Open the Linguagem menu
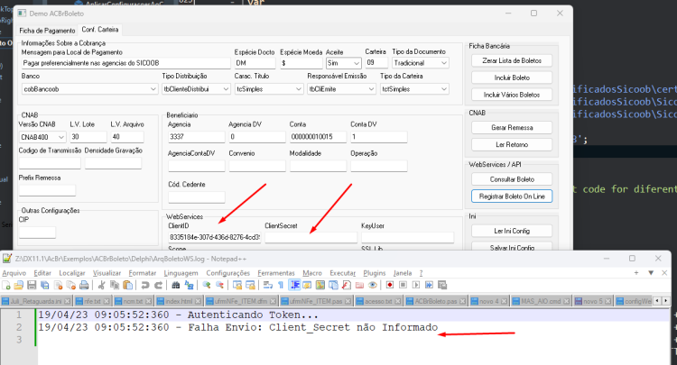The width and height of the screenshot is (677, 365). (x=181, y=273)
